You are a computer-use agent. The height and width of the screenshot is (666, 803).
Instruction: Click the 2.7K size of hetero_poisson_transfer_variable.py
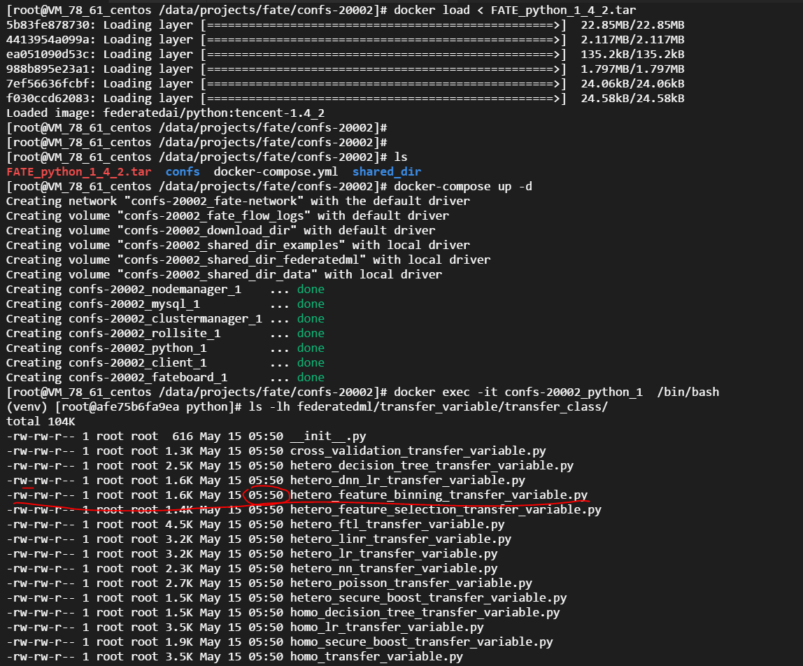[x=179, y=583]
